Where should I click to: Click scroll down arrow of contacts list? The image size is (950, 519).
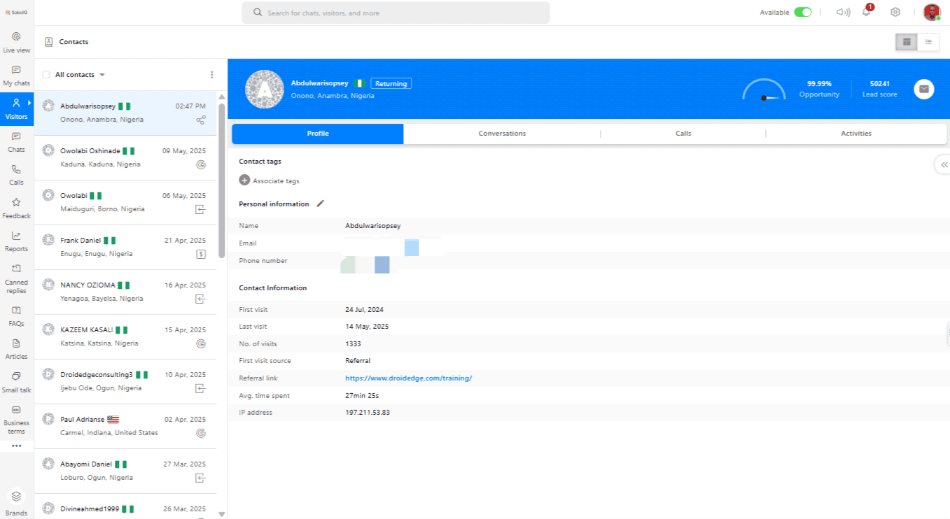point(222,514)
